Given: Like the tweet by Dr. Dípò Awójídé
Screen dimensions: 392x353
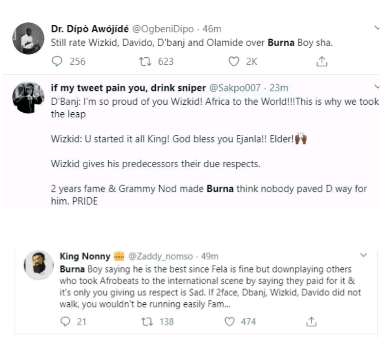Looking at the screenshot, I should coord(234,62).
